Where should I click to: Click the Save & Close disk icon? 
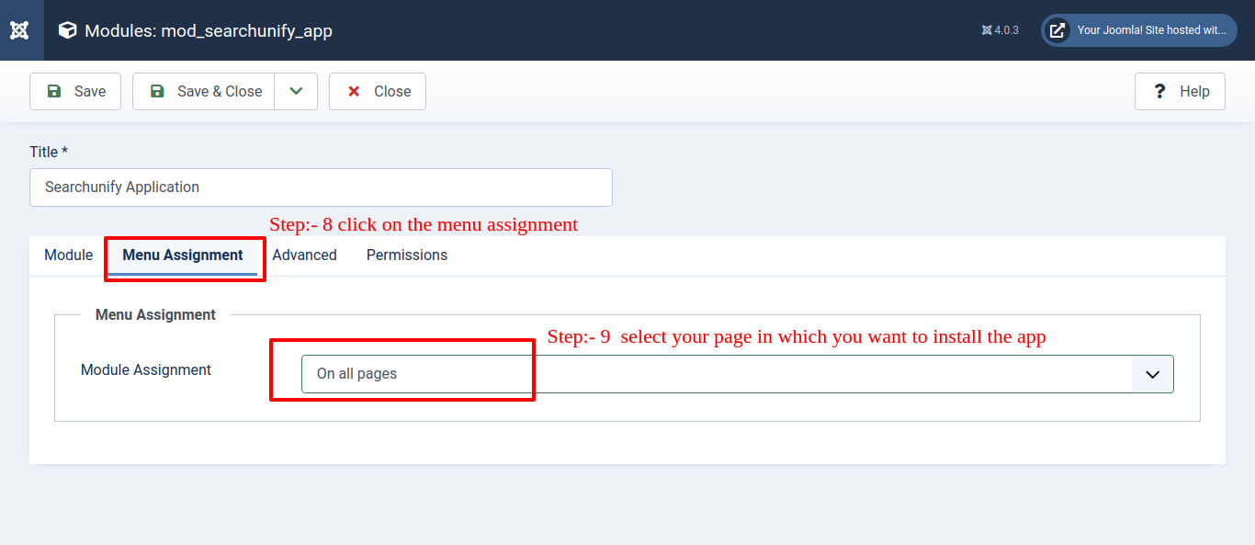click(157, 91)
